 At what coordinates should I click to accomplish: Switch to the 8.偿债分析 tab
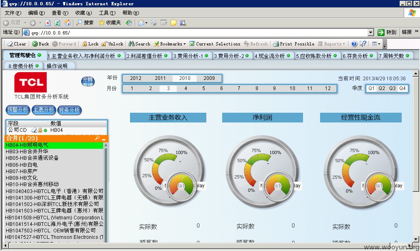tap(23, 66)
